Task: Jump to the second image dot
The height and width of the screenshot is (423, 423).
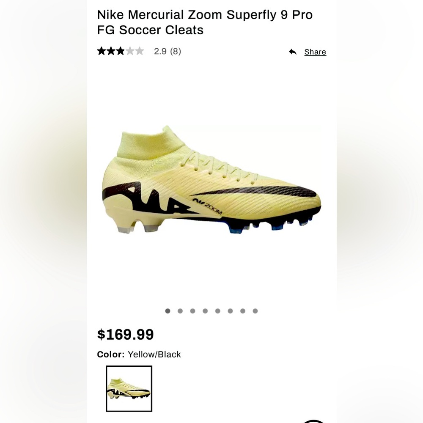Action: (180, 311)
